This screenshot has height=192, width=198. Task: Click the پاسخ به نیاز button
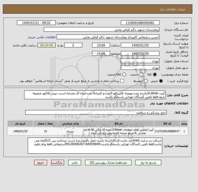[148, 163]
